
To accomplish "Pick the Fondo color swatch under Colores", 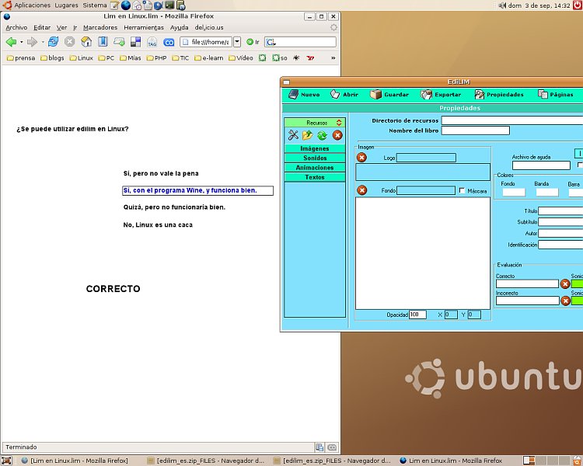I will pyautogui.click(x=514, y=192).
